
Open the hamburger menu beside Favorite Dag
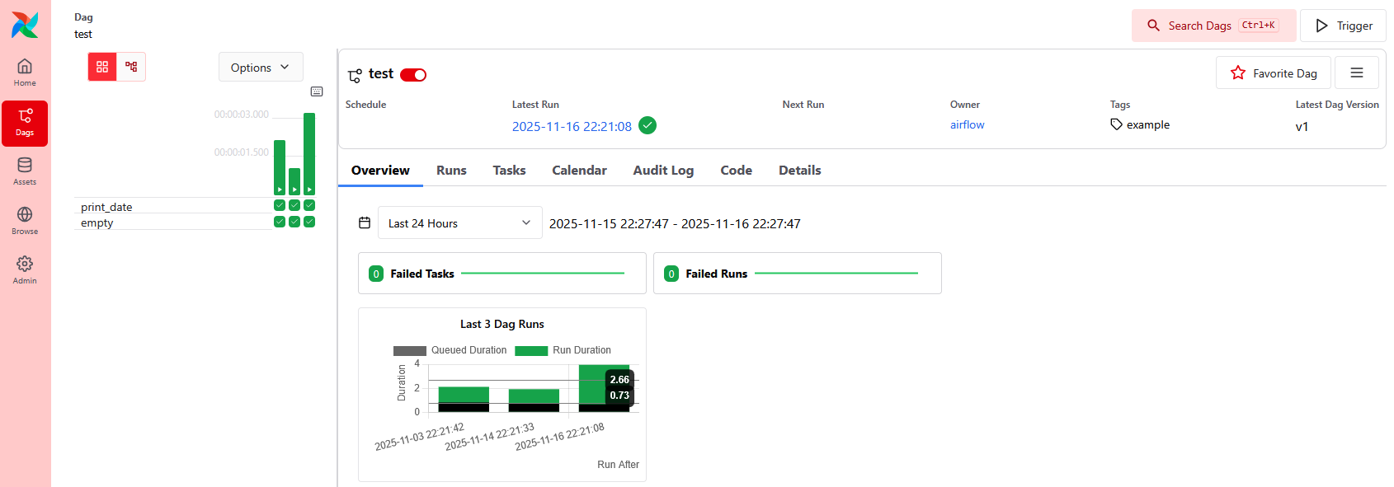click(x=1356, y=73)
